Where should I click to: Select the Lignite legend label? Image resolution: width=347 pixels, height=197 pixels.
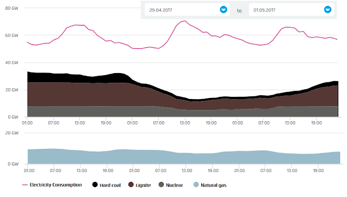(x=143, y=185)
